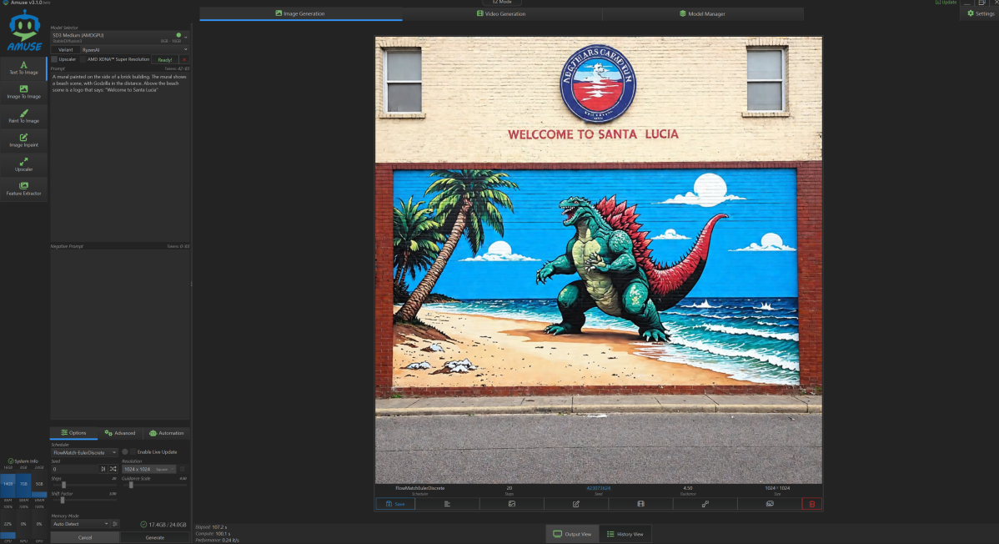The width and height of the screenshot is (999, 544).
Task: Switch to the Image Generation tab
Action: click(300, 13)
